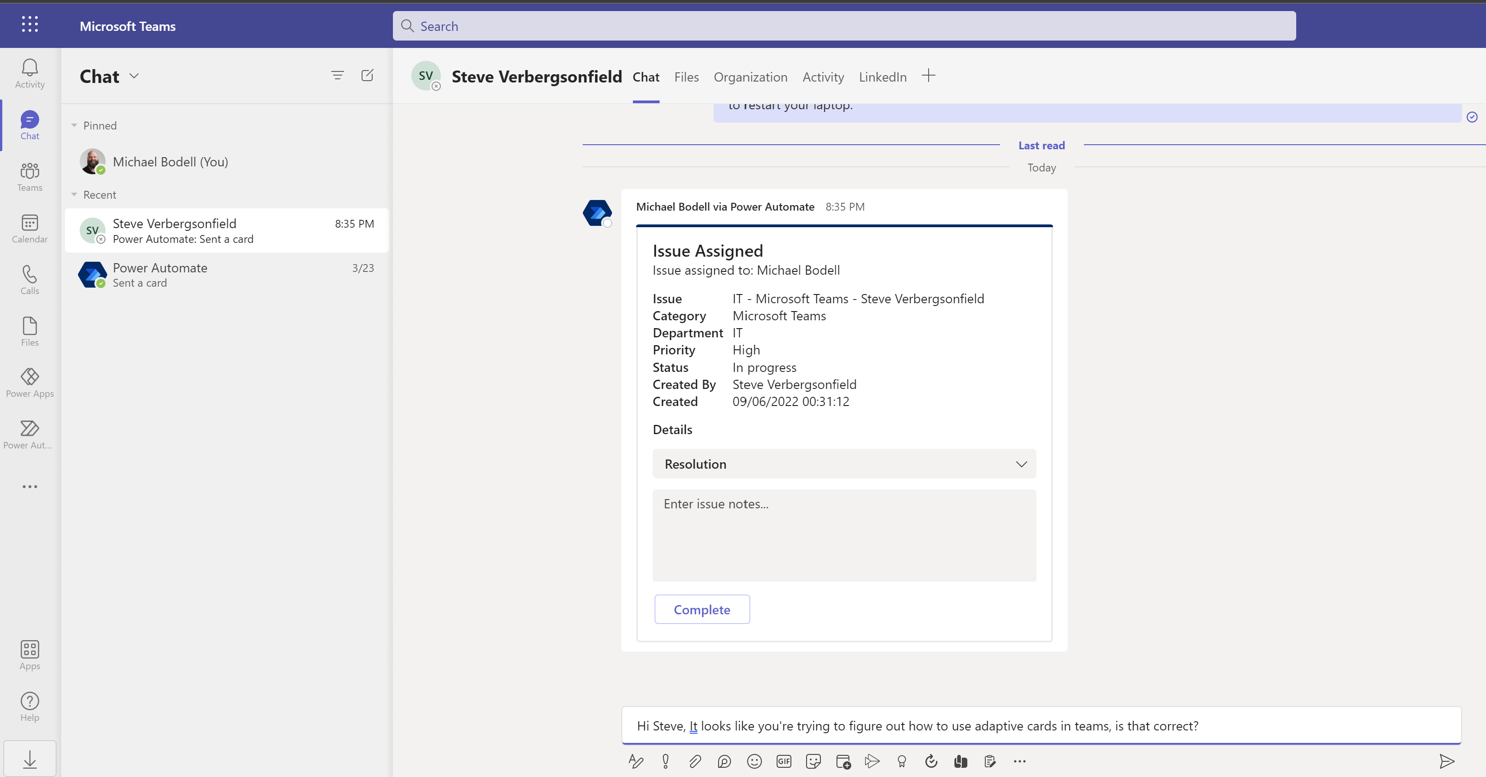
Task: Add a new tab with plus icon
Action: (x=928, y=76)
